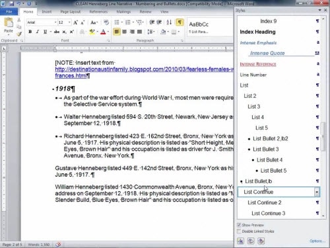Viewport: 330px width, 248px height.
Task: Click the ruler tab selector box
Action: (4, 48)
